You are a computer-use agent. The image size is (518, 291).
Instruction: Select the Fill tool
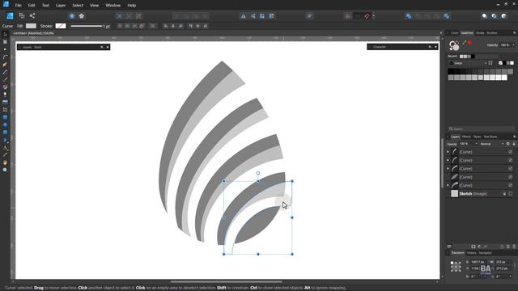pos(5,87)
